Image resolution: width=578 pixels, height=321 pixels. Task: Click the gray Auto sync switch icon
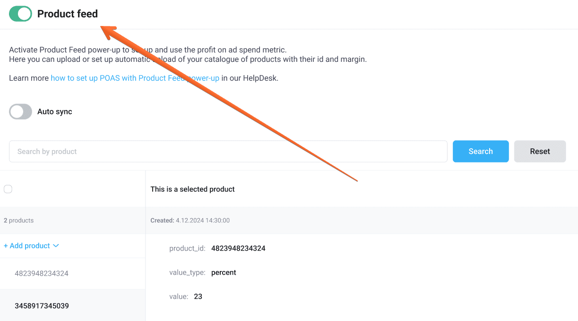click(20, 111)
